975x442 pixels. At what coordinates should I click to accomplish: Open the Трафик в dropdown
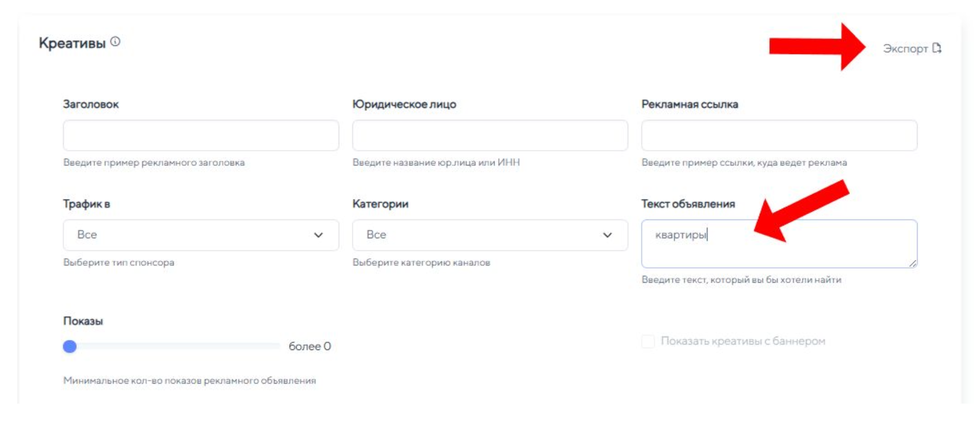pyautogui.click(x=189, y=235)
